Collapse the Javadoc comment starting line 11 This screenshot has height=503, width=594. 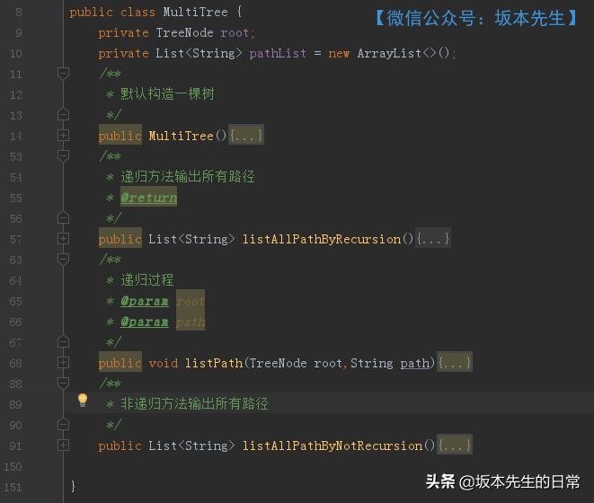(x=63, y=73)
